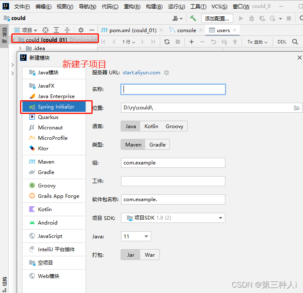Image resolution: width=303 pixels, height=293 pixels.
Task: Click the module name input field
Action: pos(173,89)
